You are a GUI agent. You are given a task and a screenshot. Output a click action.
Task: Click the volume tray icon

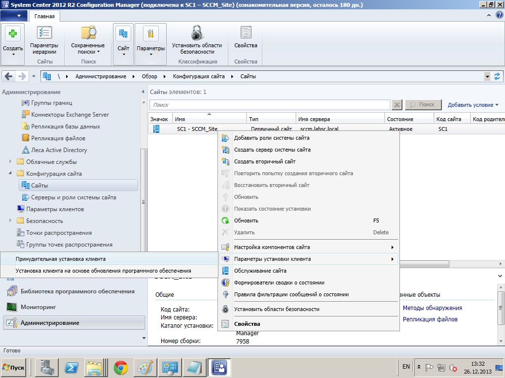[453, 367]
